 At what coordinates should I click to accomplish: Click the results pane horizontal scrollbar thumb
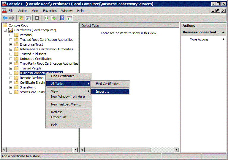118,150
